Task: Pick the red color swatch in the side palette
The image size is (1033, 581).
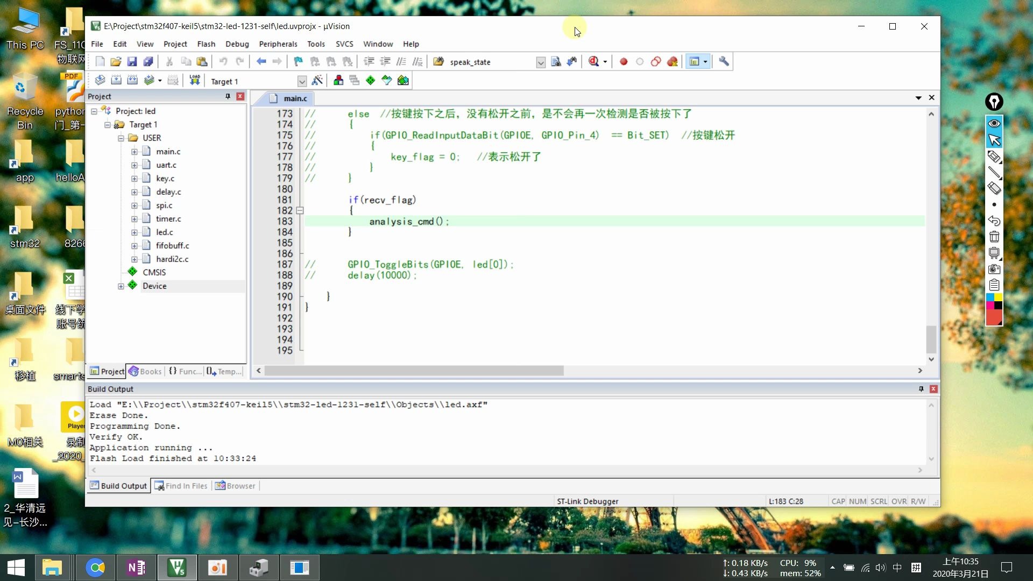Action: (x=993, y=316)
